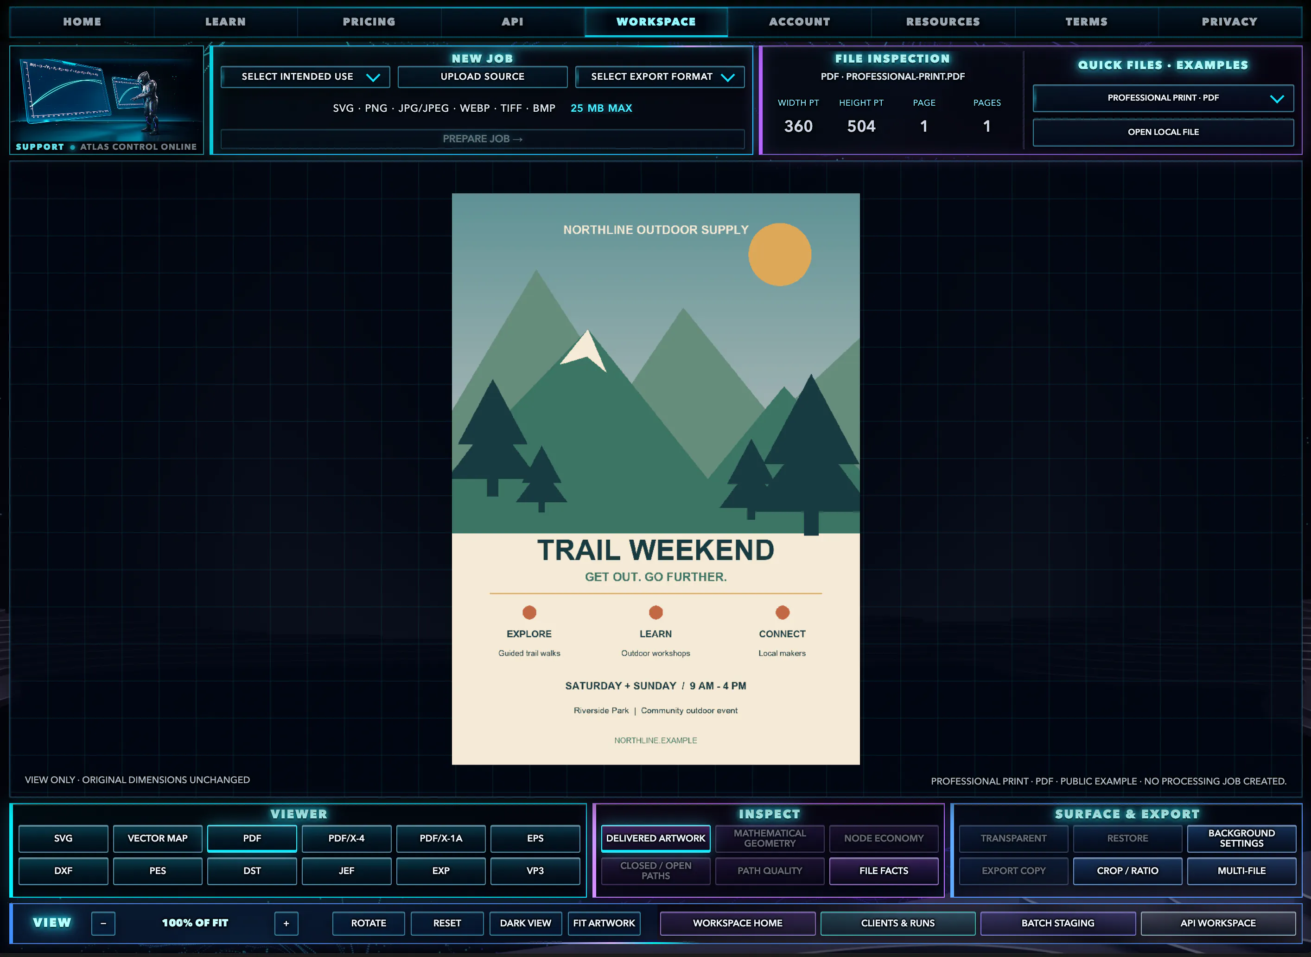Click the Prepare Job button

point(483,139)
